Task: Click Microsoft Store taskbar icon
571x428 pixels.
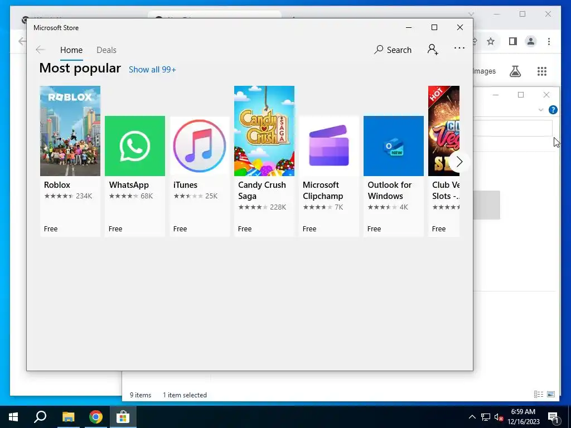Action: point(123,417)
